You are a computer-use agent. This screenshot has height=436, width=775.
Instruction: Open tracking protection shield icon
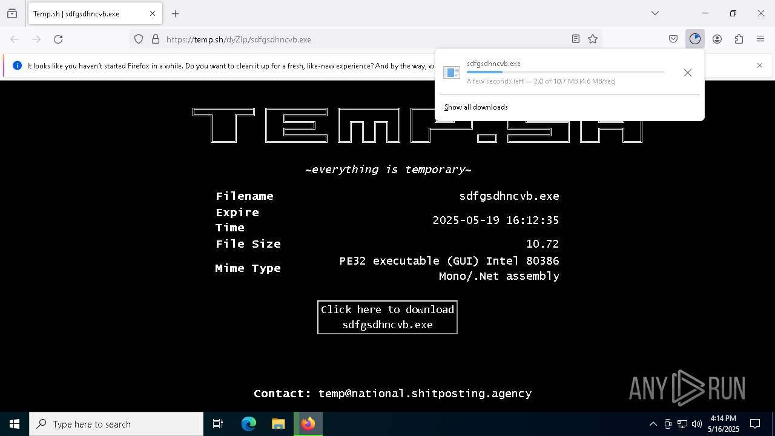[x=139, y=39]
